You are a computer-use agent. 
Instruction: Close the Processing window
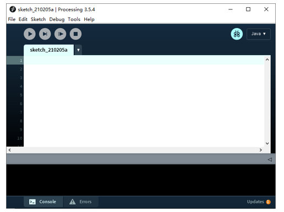point(266,9)
